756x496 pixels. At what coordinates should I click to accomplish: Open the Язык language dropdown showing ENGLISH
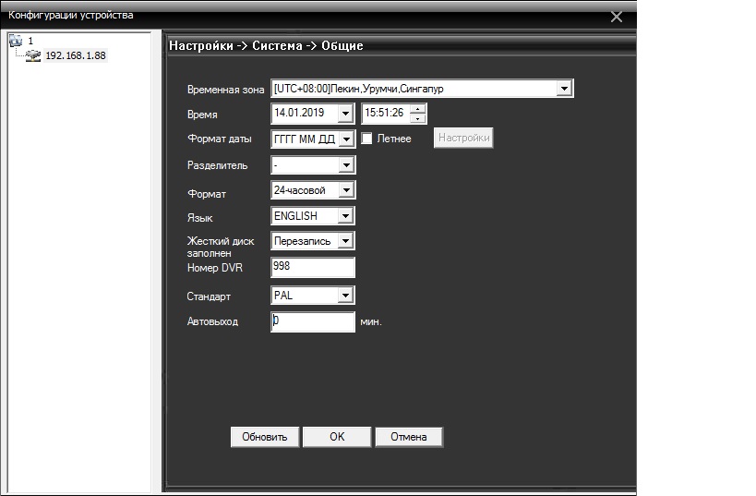tap(346, 216)
